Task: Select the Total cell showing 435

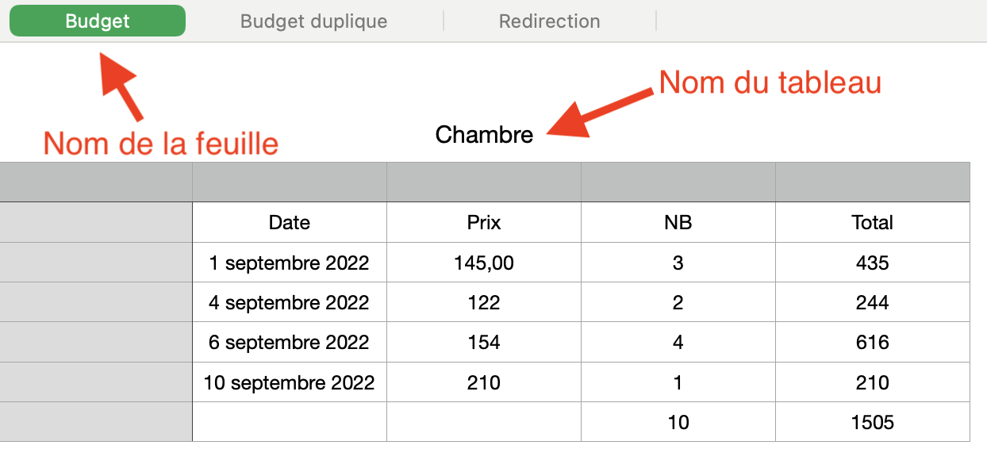Action: [x=873, y=263]
